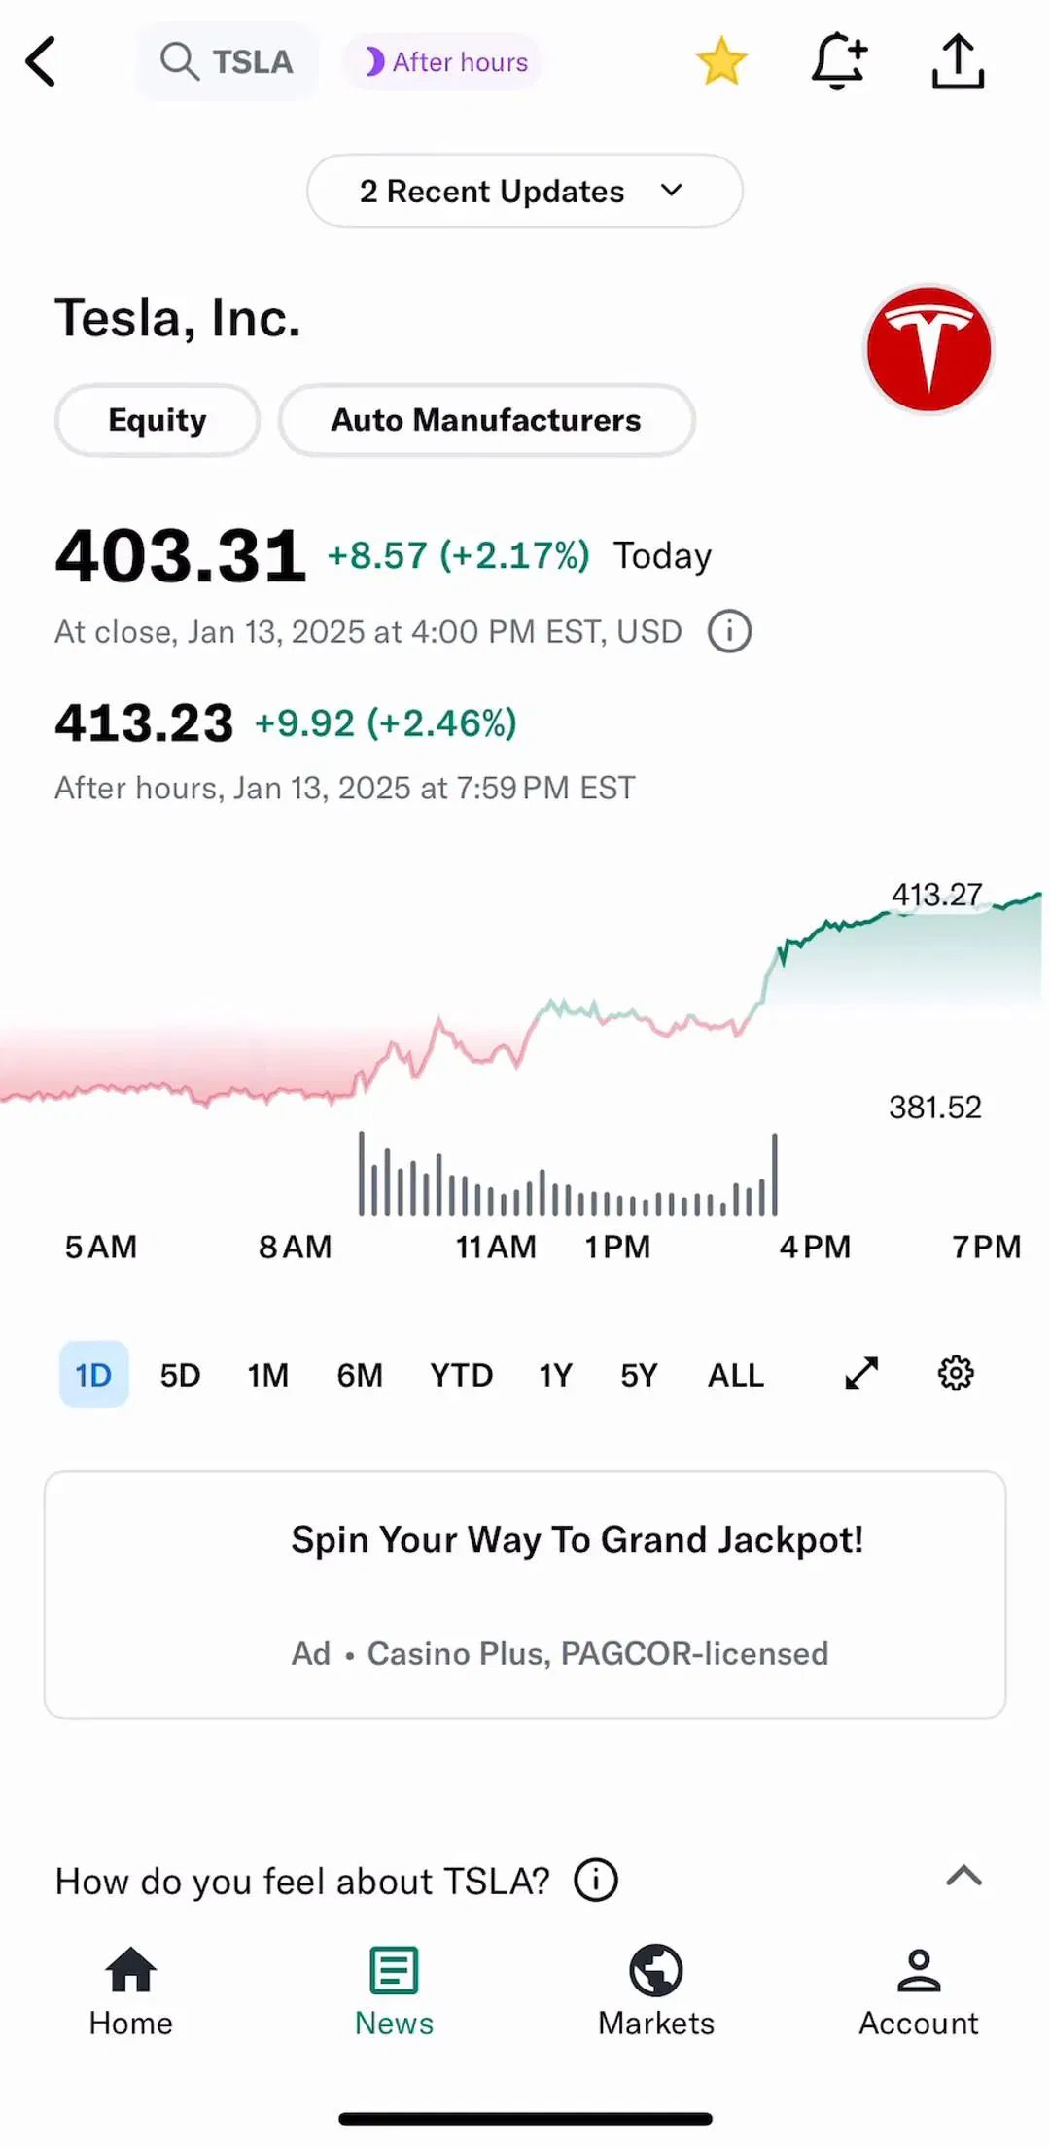The image size is (1050, 2147).
Task: Click the TSLA search field
Action: 227,62
